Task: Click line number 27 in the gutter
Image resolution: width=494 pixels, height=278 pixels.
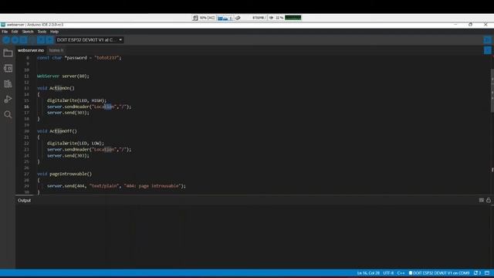Action: (x=26, y=174)
